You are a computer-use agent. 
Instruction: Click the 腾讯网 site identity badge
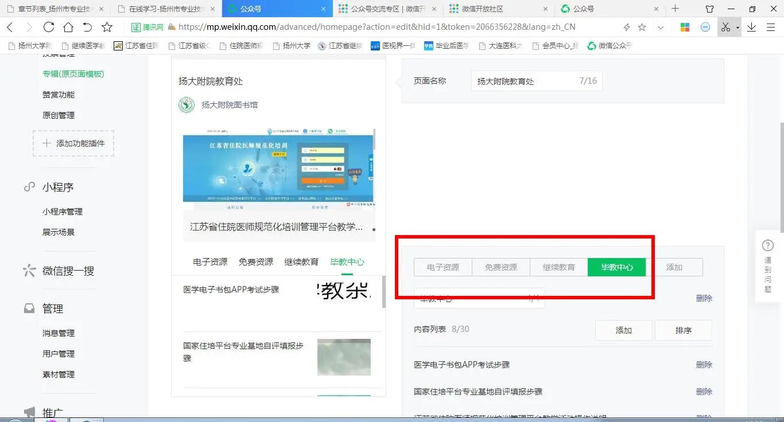pos(148,27)
